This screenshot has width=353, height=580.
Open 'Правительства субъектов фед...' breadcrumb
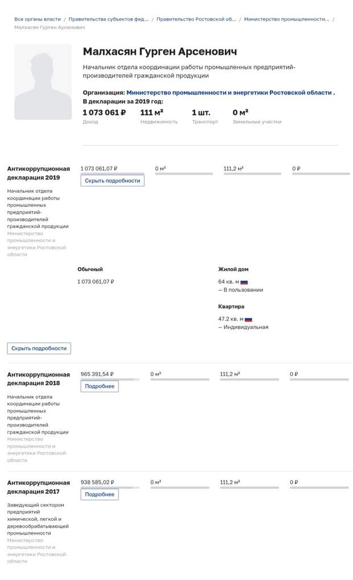tap(108, 19)
